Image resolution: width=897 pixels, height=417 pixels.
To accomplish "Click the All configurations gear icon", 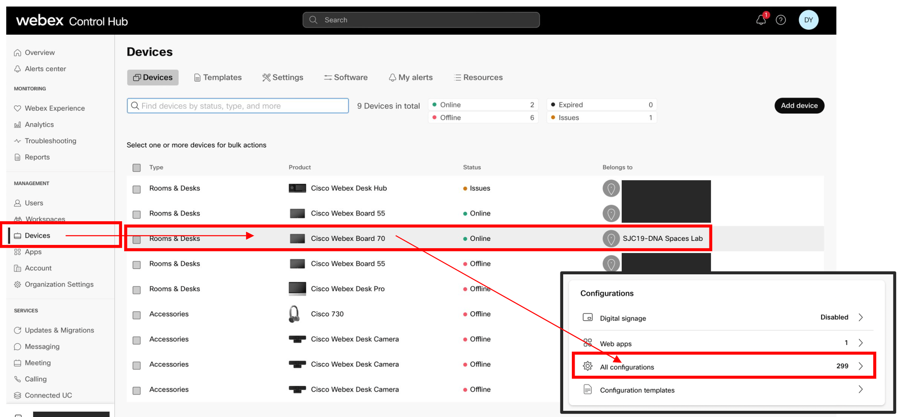I will pos(587,366).
